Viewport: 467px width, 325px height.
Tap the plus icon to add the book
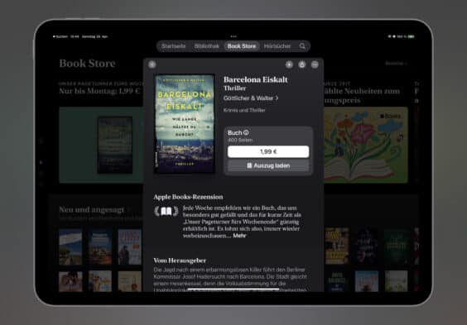(289, 65)
